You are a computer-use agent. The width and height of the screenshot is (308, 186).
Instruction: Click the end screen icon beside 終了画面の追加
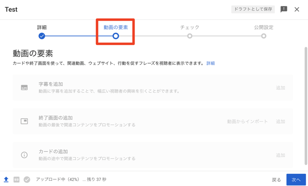[x=24, y=121]
